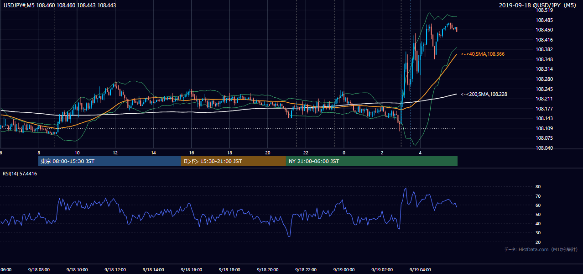This screenshot has height=274, width=583.
Task: Click RSI scale value 40
Action: [x=538, y=223]
